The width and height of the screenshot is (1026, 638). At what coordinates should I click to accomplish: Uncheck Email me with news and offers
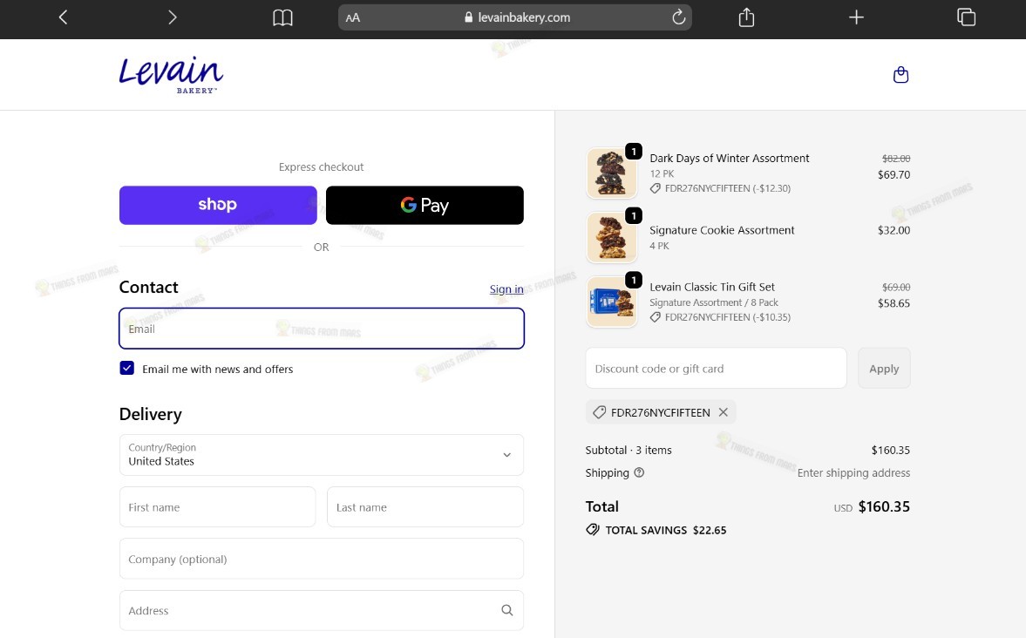(127, 369)
